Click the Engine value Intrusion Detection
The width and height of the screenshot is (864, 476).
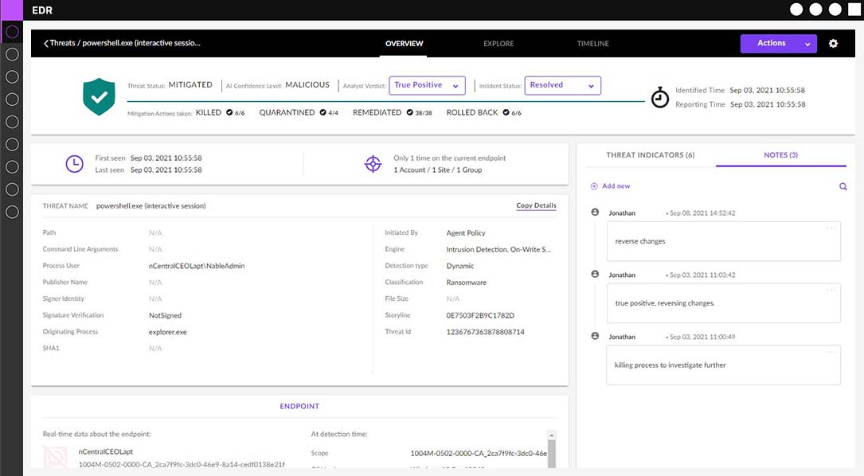coord(498,250)
